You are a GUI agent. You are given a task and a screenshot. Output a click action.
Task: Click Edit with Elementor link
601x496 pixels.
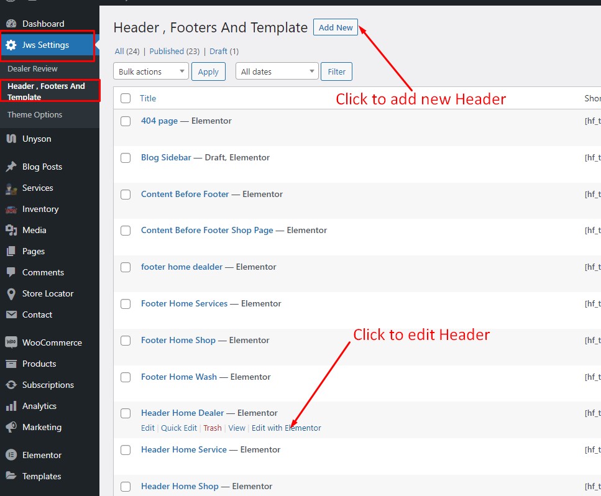(x=286, y=428)
